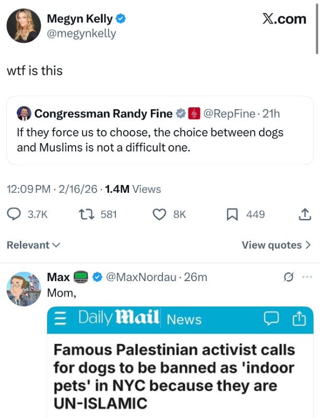Viewport: 320px width, 418px height.
Task: Bookmark this post
Action: [233, 214]
